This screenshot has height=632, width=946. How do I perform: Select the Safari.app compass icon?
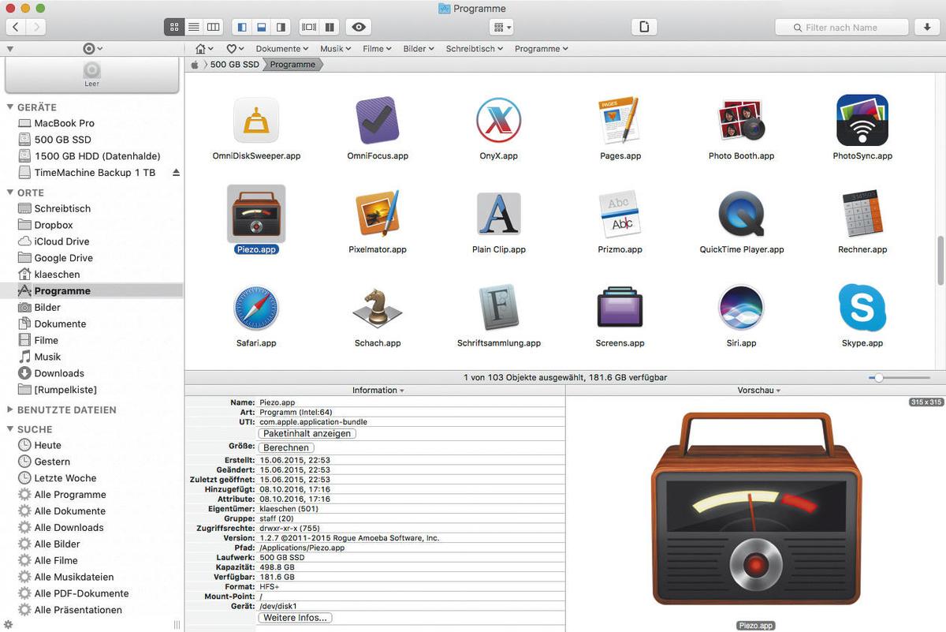point(256,308)
